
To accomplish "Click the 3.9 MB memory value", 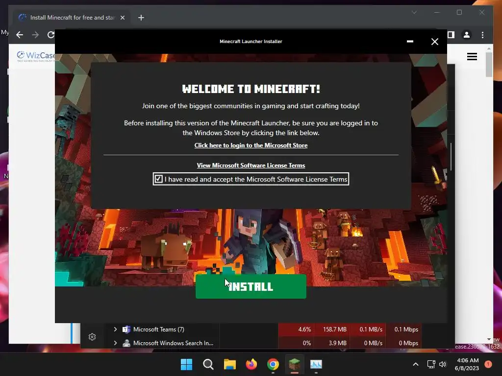I will (x=337, y=343).
